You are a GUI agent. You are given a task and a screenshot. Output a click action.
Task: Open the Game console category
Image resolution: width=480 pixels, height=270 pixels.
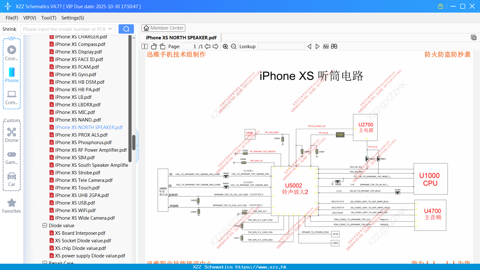pyautogui.click(x=12, y=157)
